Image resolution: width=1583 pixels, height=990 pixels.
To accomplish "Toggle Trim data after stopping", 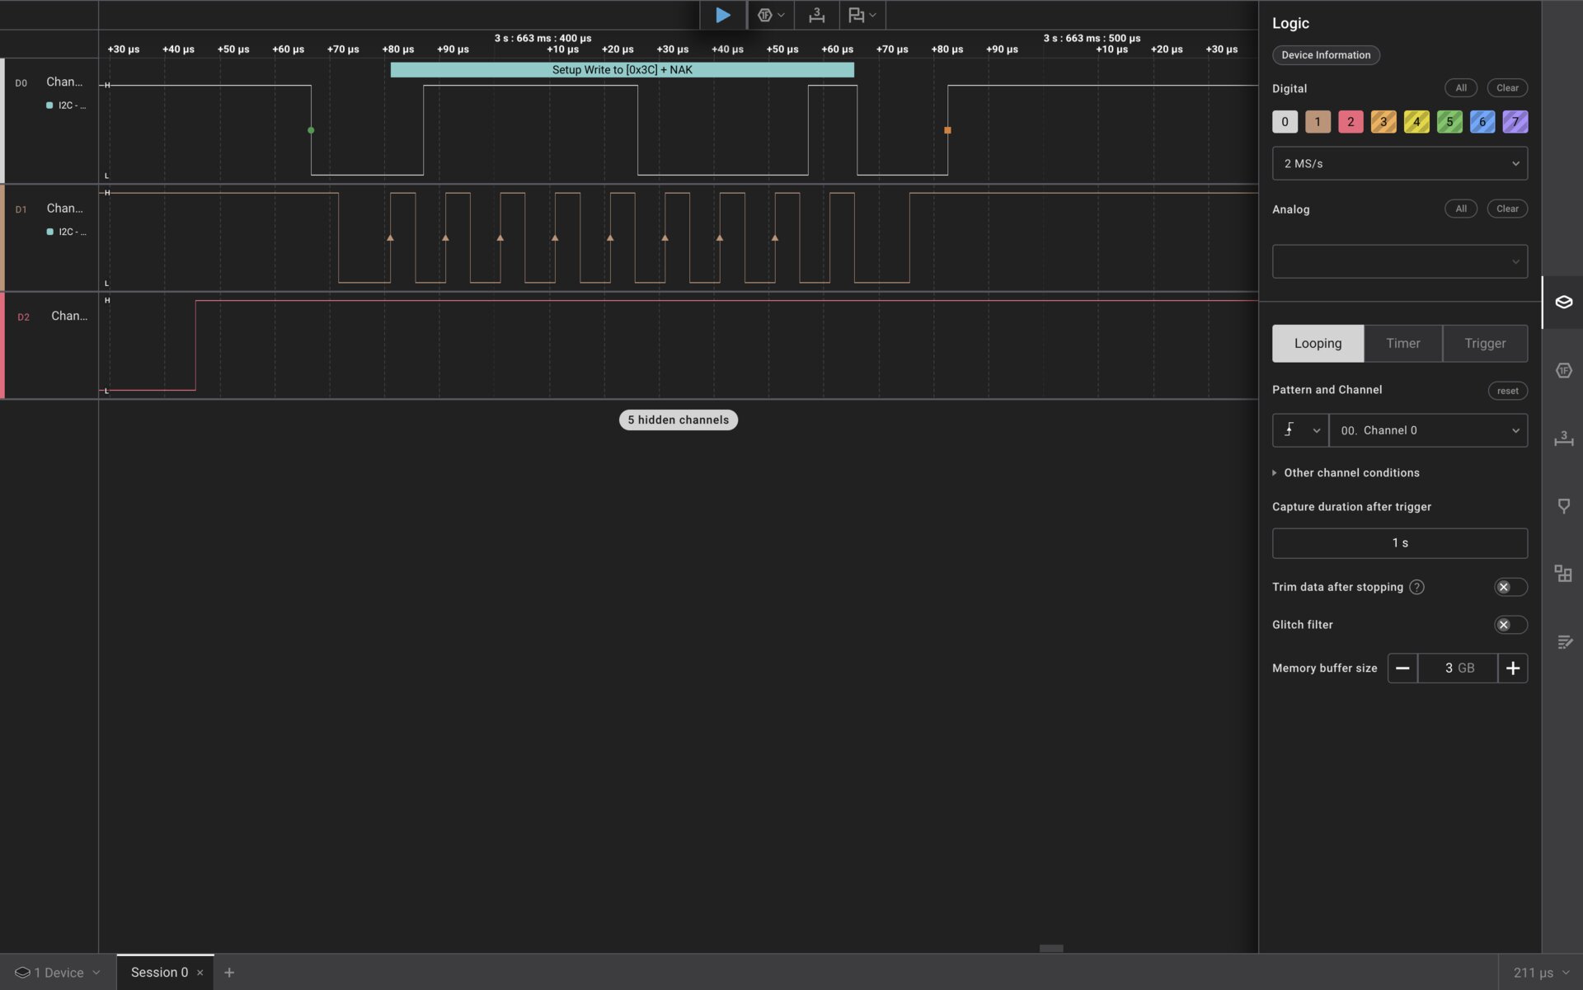I will [x=1509, y=586].
